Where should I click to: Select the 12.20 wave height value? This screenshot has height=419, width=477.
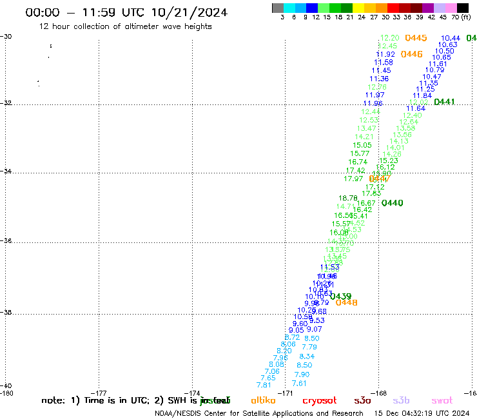pyautogui.click(x=390, y=38)
